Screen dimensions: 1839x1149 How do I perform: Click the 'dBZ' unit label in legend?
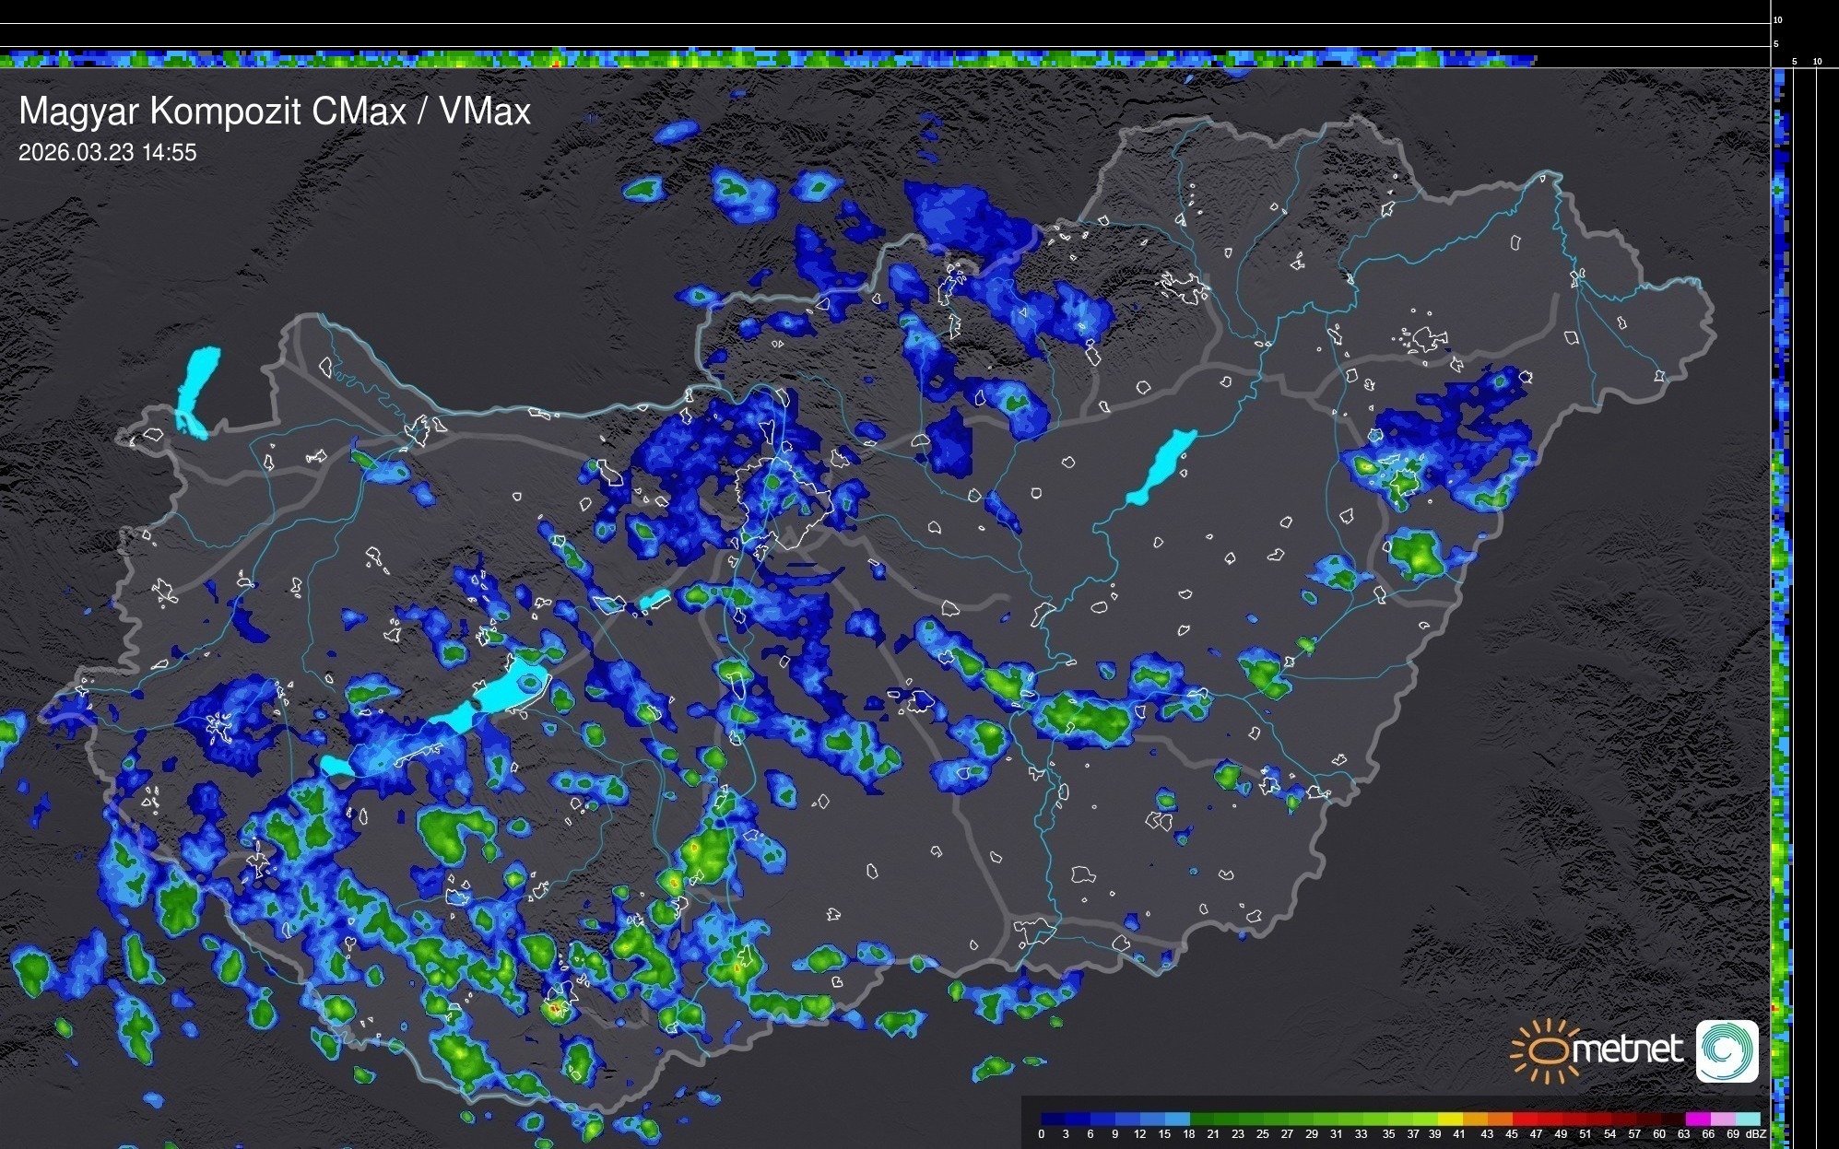(1756, 1134)
